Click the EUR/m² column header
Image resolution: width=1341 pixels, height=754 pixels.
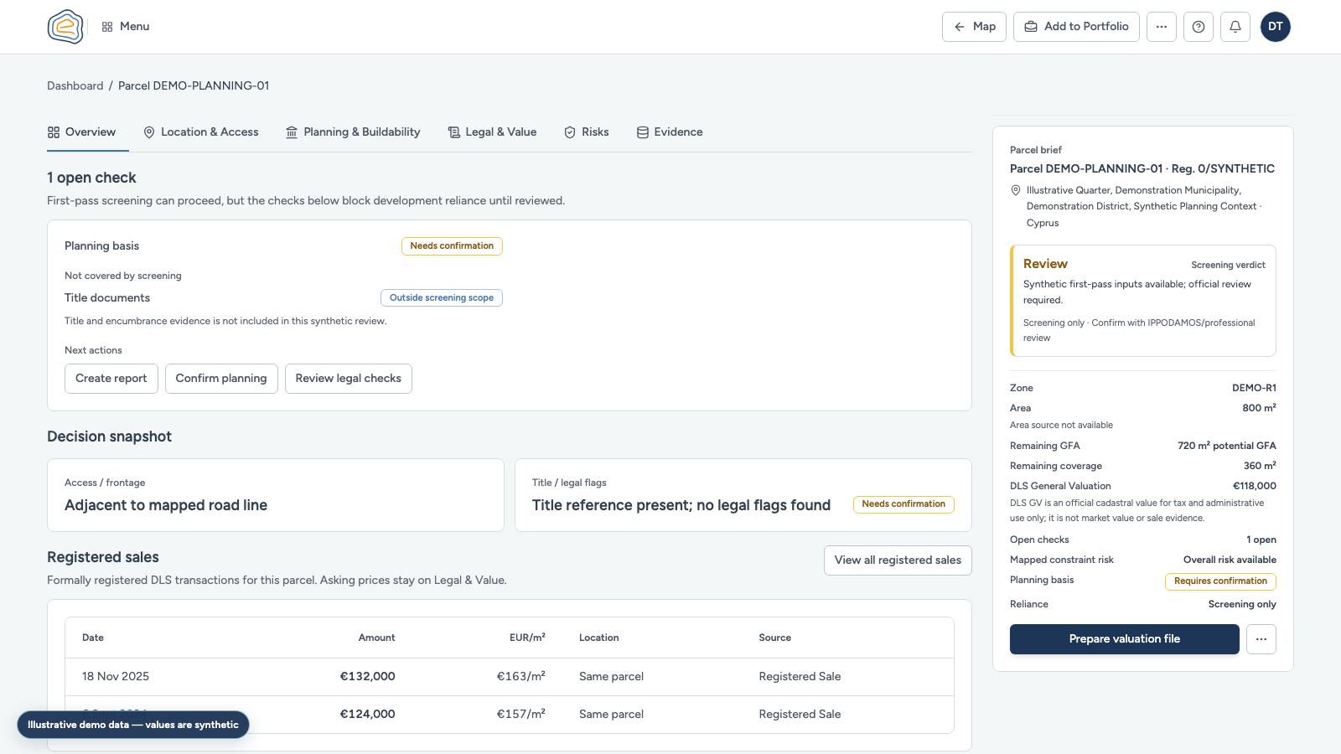(x=527, y=638)
